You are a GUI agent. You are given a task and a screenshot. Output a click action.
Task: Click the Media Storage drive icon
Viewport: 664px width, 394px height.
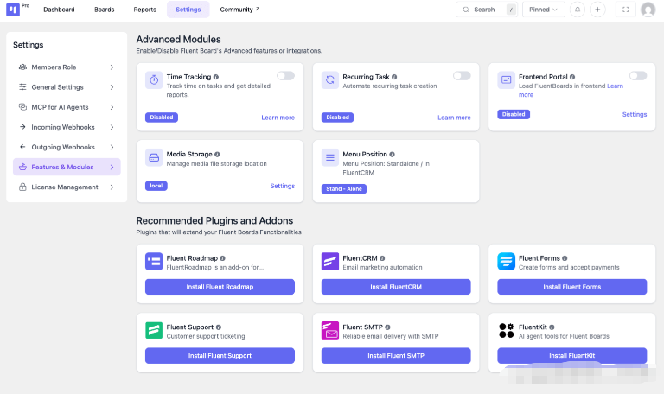pos(154,157)
